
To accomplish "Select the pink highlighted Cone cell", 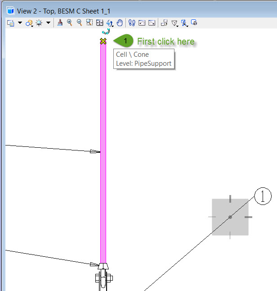I will [103, 152].
